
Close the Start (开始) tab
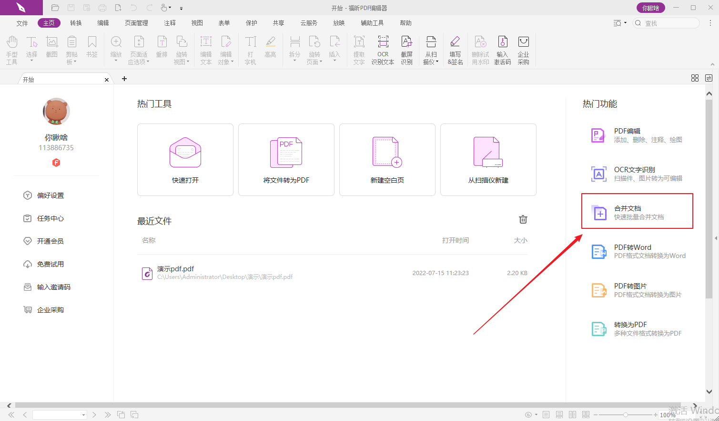107,80
